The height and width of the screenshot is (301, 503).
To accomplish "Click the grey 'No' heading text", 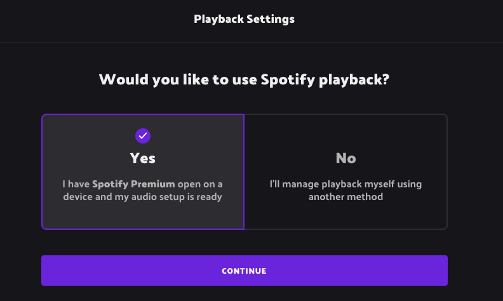I will (345, 158).
